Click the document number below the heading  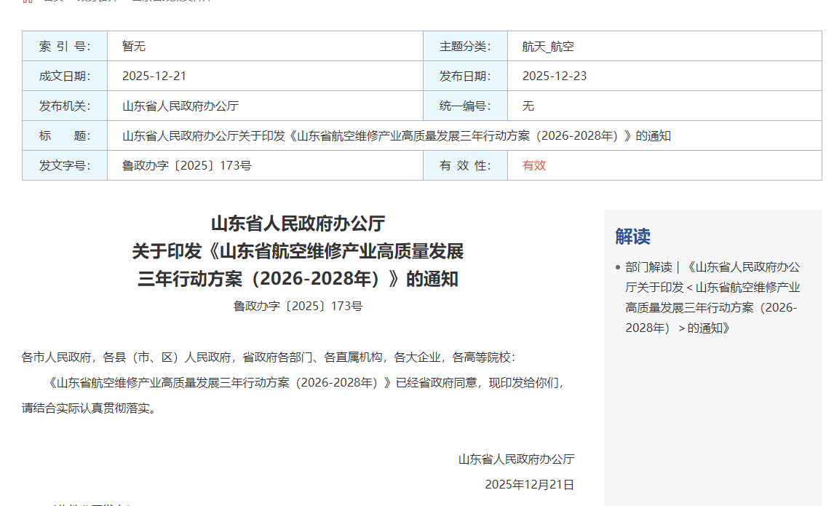[298, 306]
